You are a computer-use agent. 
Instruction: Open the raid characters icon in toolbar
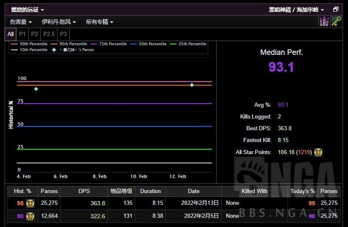pyautogui.click(x=324, y=21)
